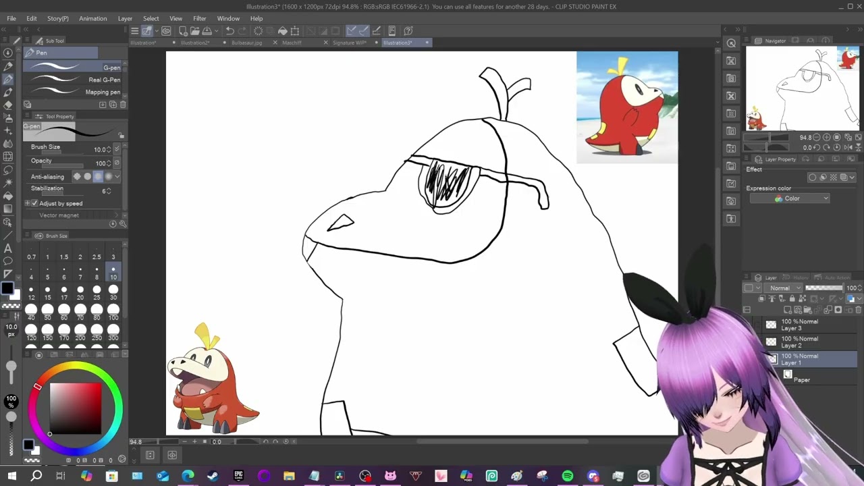
Task: Click Navigator canvas thumbnail
Action: click(803, 88)
